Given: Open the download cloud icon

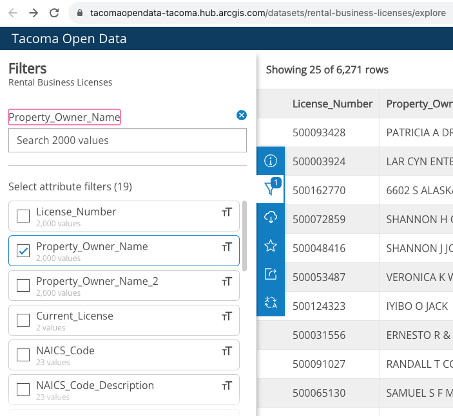Looking at the screenshot, I should [x=271, y=217].
